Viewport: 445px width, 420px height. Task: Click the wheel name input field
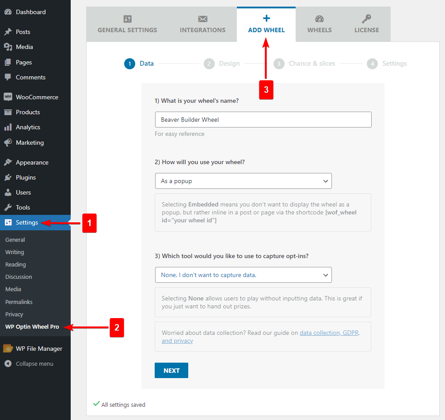263,120
